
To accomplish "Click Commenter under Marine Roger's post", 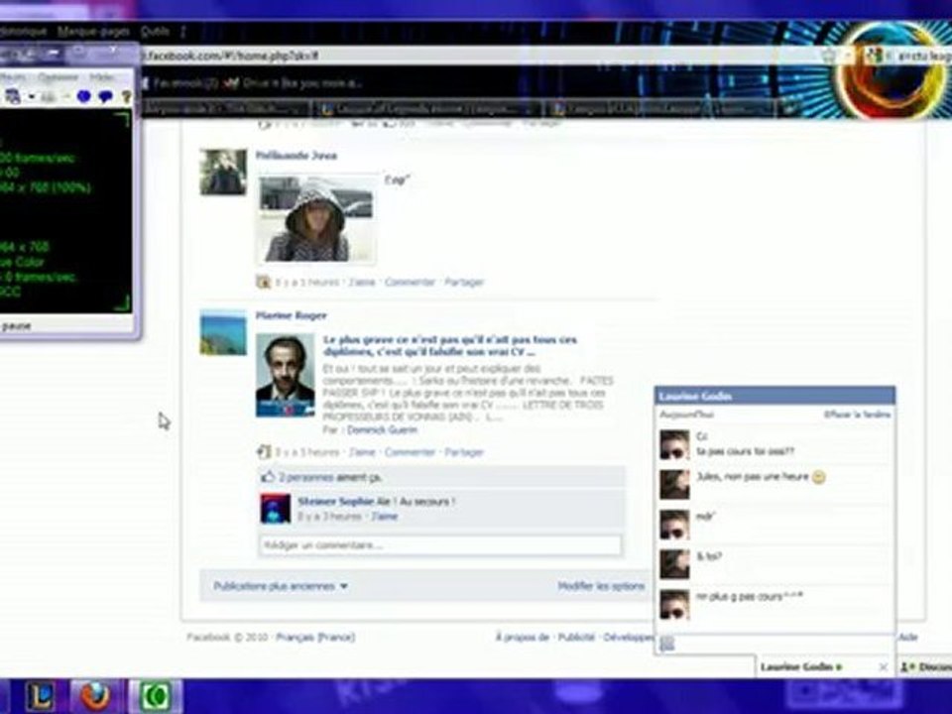I will pyautogui.click(x=410, y=452).
